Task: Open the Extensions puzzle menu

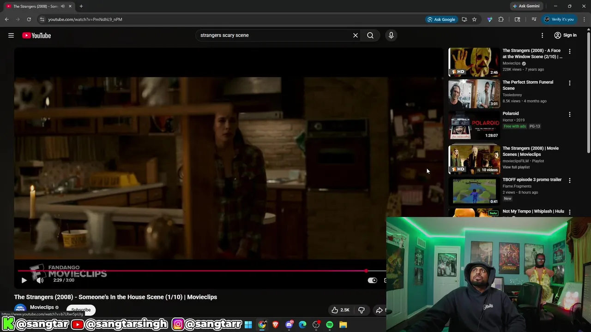Action: click(x=501, y=19)
